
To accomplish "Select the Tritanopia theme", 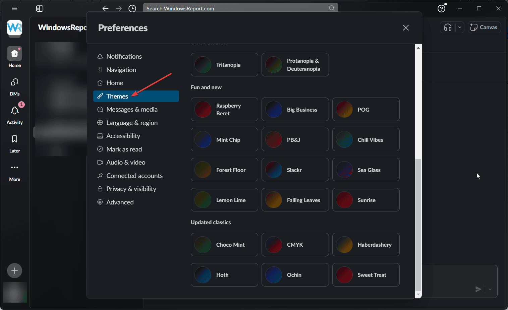I will coord(224,65).
